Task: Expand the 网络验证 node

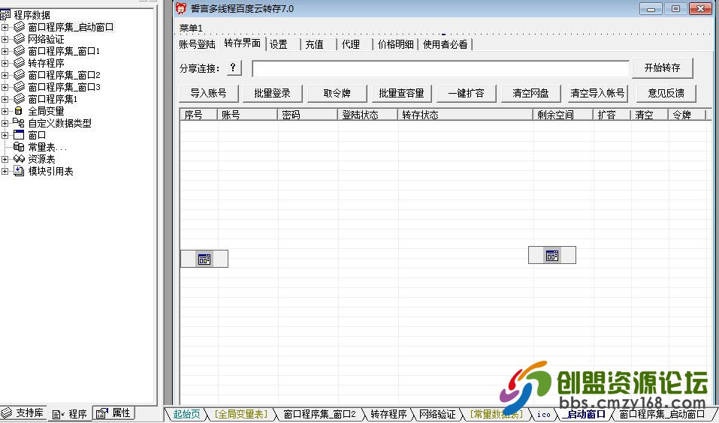Action: [5, 39]
